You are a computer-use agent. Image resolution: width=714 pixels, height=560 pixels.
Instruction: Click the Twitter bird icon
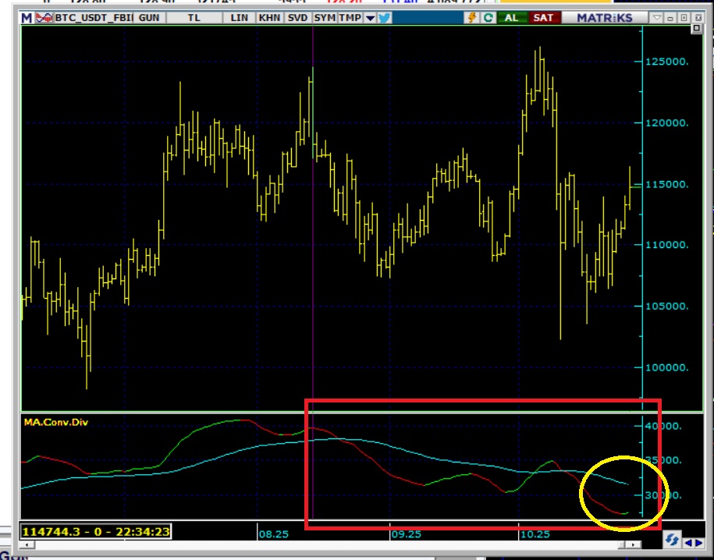click(384, 17)
